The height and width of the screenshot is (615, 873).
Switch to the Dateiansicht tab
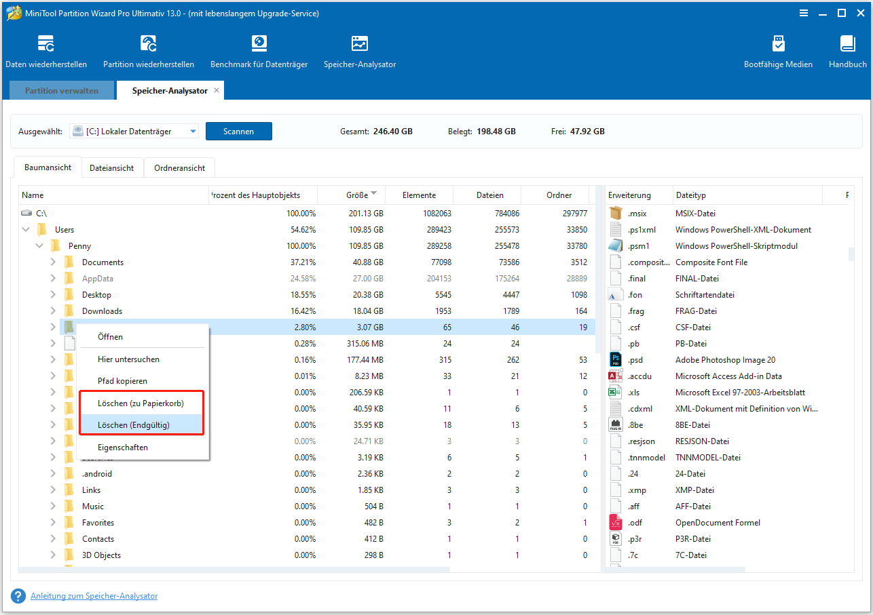point(111,168)
